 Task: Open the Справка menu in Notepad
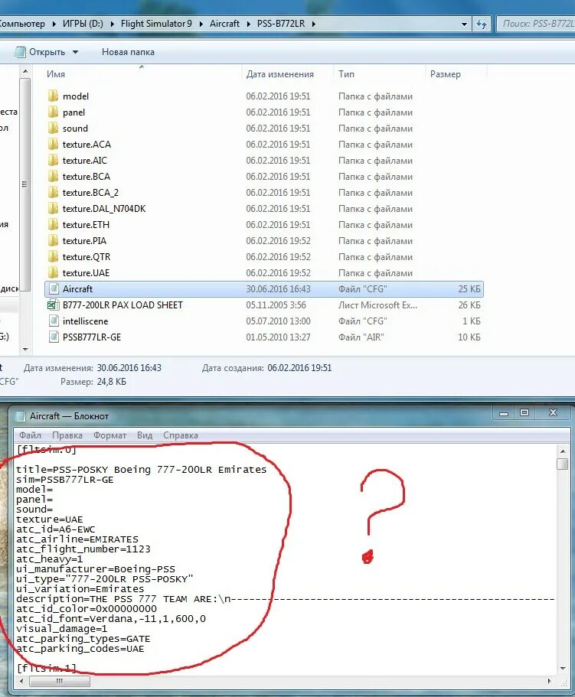click(x=181, y=435)
